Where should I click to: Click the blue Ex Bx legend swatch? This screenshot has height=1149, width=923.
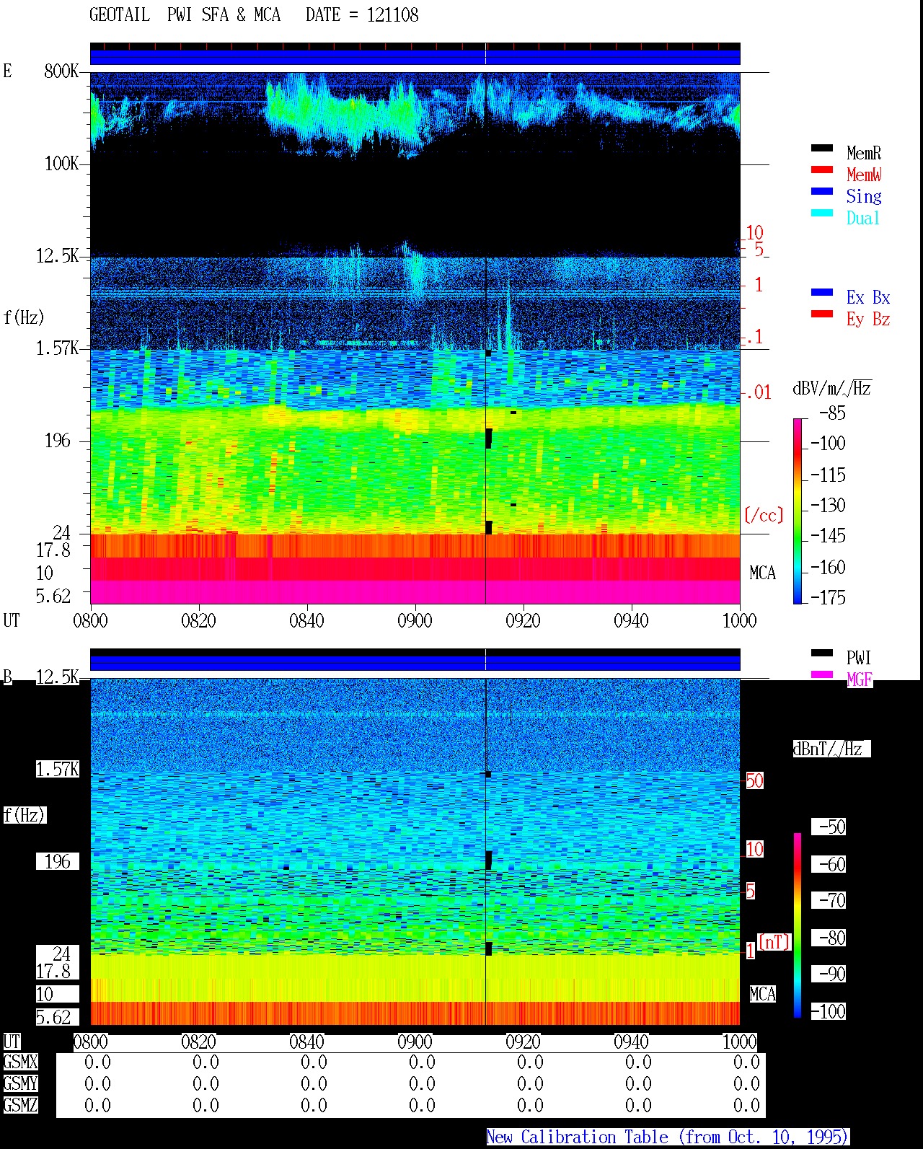822,293
